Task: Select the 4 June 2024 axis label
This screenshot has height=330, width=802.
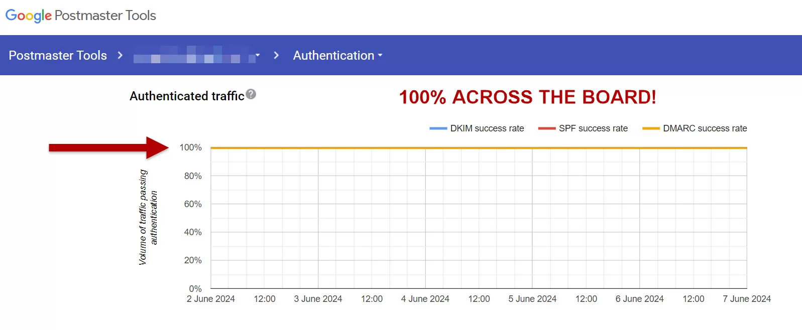Action: pyautogui.click(x=425, y=299)
